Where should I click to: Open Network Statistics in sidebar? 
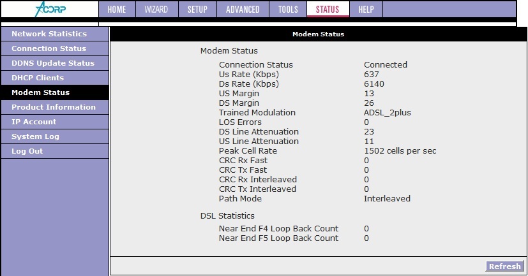pos(54,34)
